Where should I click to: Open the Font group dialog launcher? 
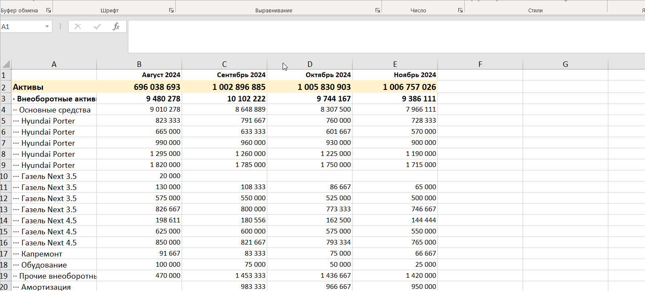click(171, 10)
